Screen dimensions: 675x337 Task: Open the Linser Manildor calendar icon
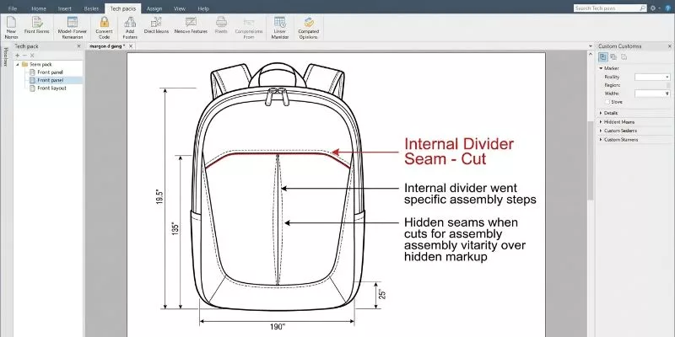[x=280, y=22]
